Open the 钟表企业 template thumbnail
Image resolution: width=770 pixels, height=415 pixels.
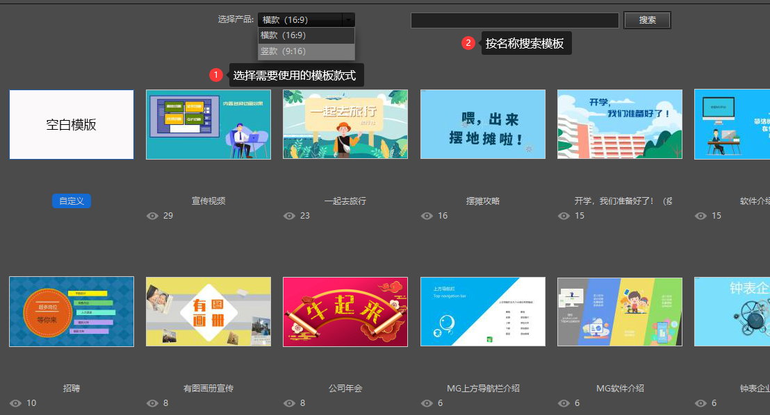click(x=732, y=312)
